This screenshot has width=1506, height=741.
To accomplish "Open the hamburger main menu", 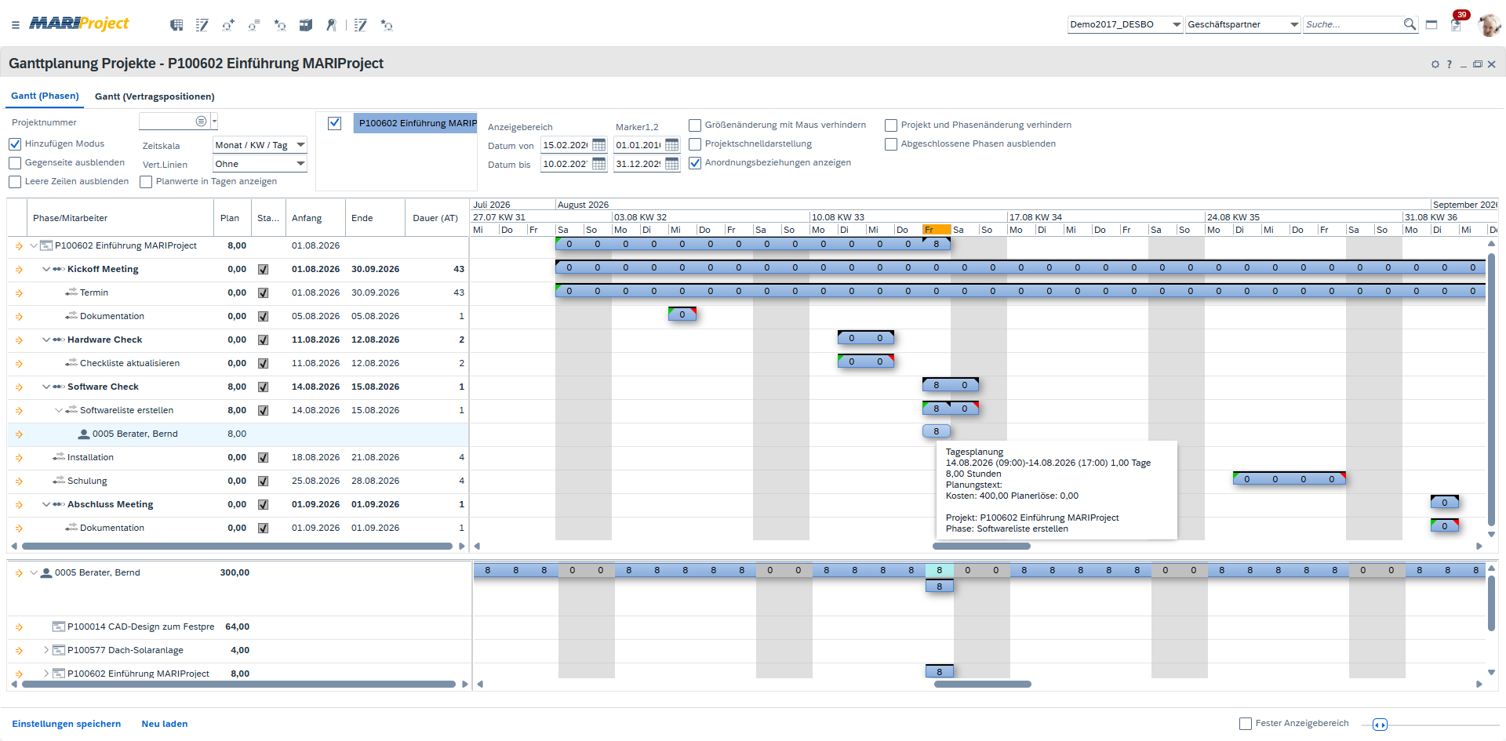I will [16, 25].
